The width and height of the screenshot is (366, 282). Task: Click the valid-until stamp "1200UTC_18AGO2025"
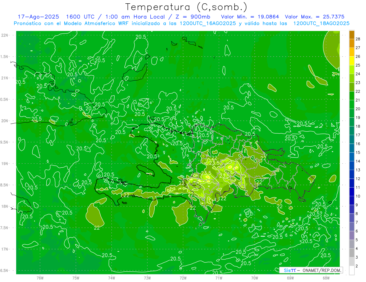[x=321, y=23]
